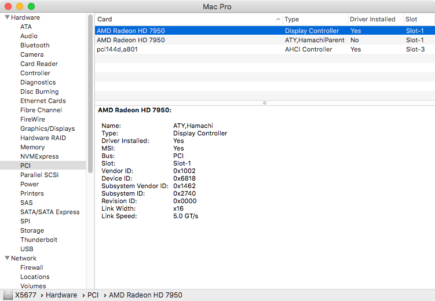Image resolution: width=435 pixels, height=301 pixels.
Task: Click the Name value ATY,Hamachi
Action: (x=193, y=126)
